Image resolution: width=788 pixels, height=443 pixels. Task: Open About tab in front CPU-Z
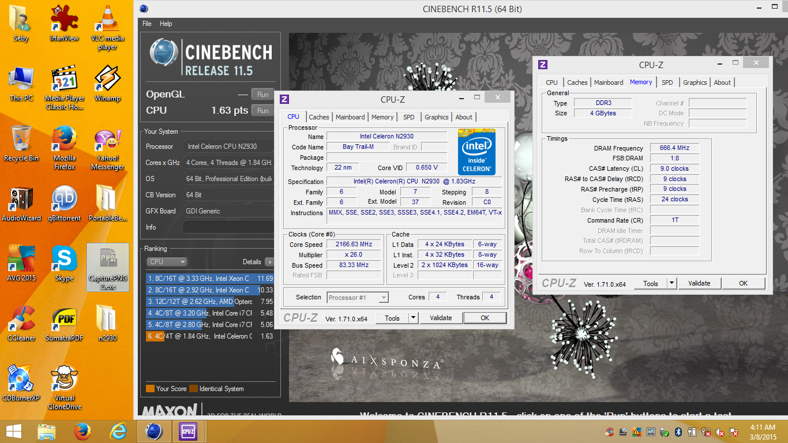pyautogui.click(x=464, y=117)
